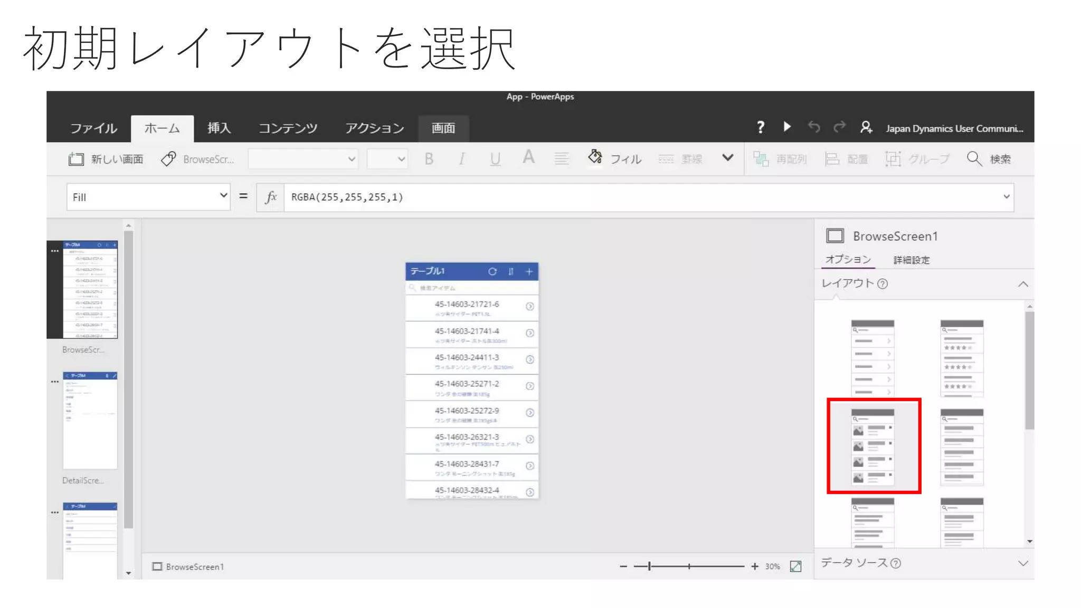
Task: Start app preview with play icon
Action: click(787, 127)
